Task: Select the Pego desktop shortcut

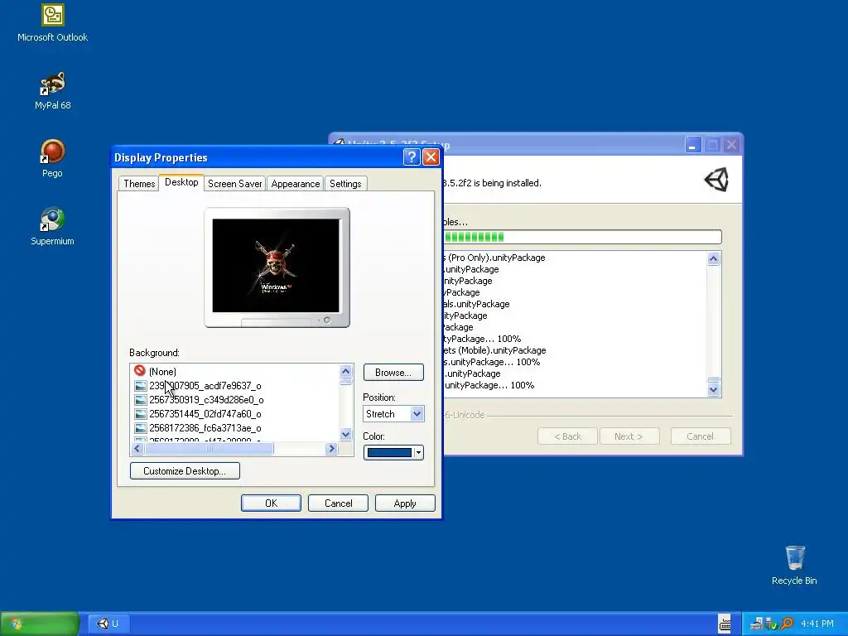Action: pos(52,158)
